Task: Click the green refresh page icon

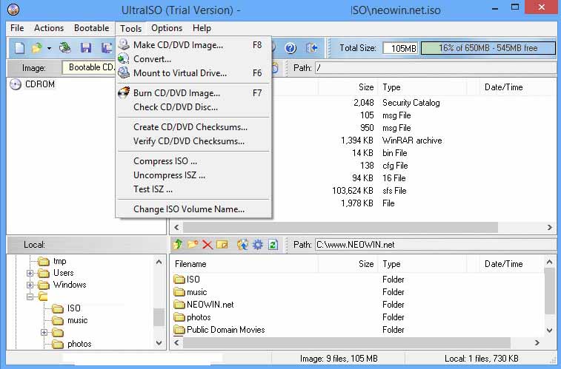Action: (x=273, y=245)
